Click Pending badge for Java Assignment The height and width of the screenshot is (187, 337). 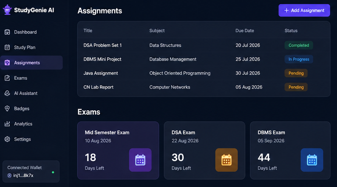click(x=296, y=73)
